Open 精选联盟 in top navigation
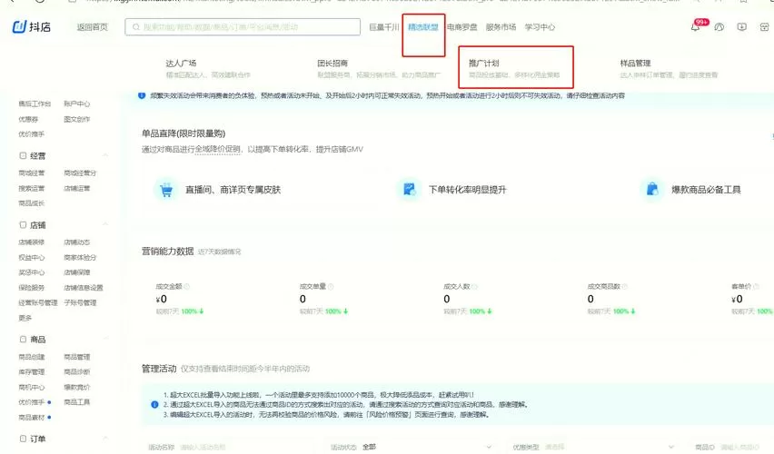This screenshot has width=774, height=454. tap(423, 27)
